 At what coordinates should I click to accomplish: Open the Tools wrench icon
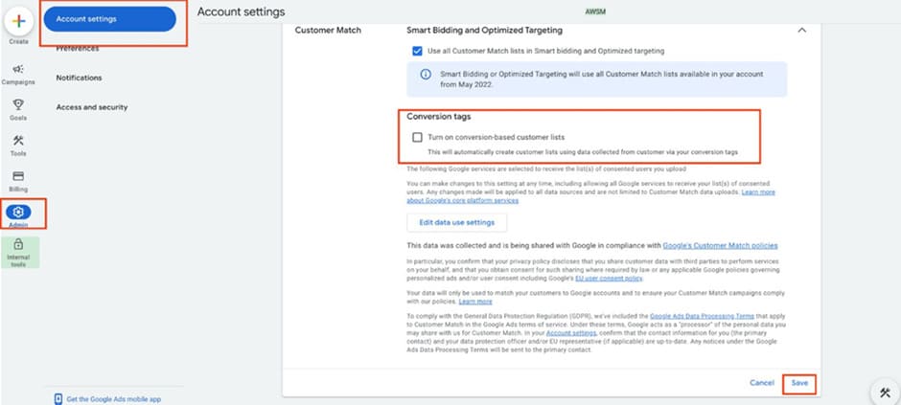pyautogui.click(x=19, y=141)
